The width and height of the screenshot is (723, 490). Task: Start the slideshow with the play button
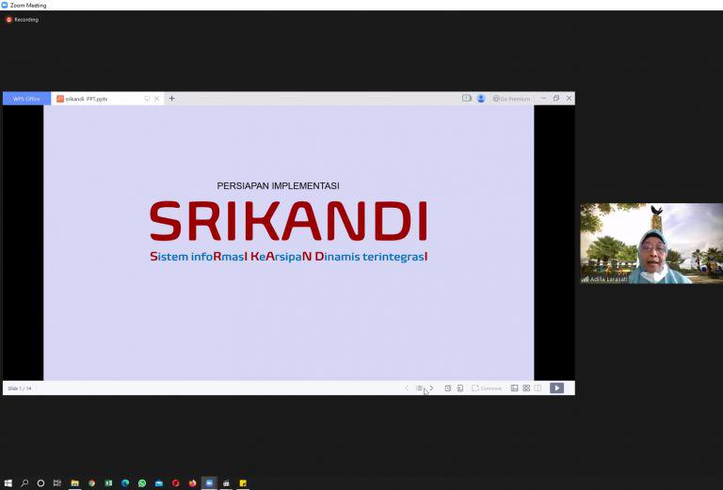click(x=556, y=387)
